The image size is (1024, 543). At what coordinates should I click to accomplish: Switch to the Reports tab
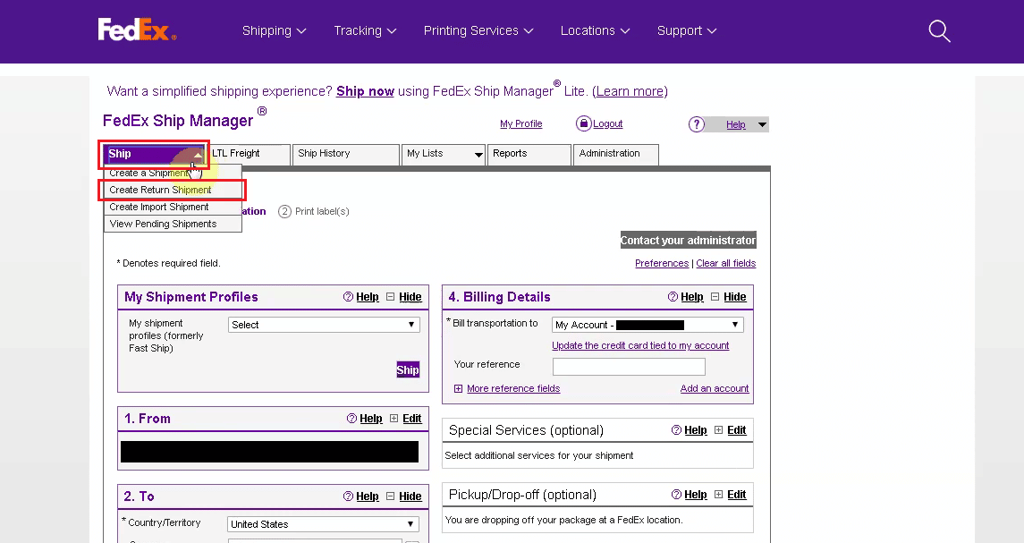[x=529, y=154]
